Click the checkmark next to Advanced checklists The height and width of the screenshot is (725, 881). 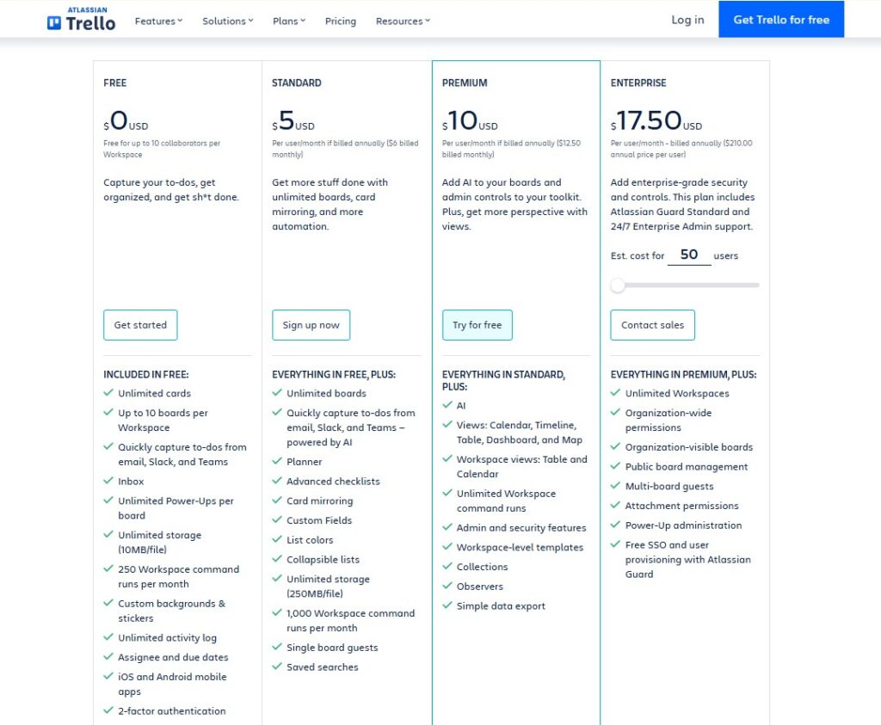point(278,481)
